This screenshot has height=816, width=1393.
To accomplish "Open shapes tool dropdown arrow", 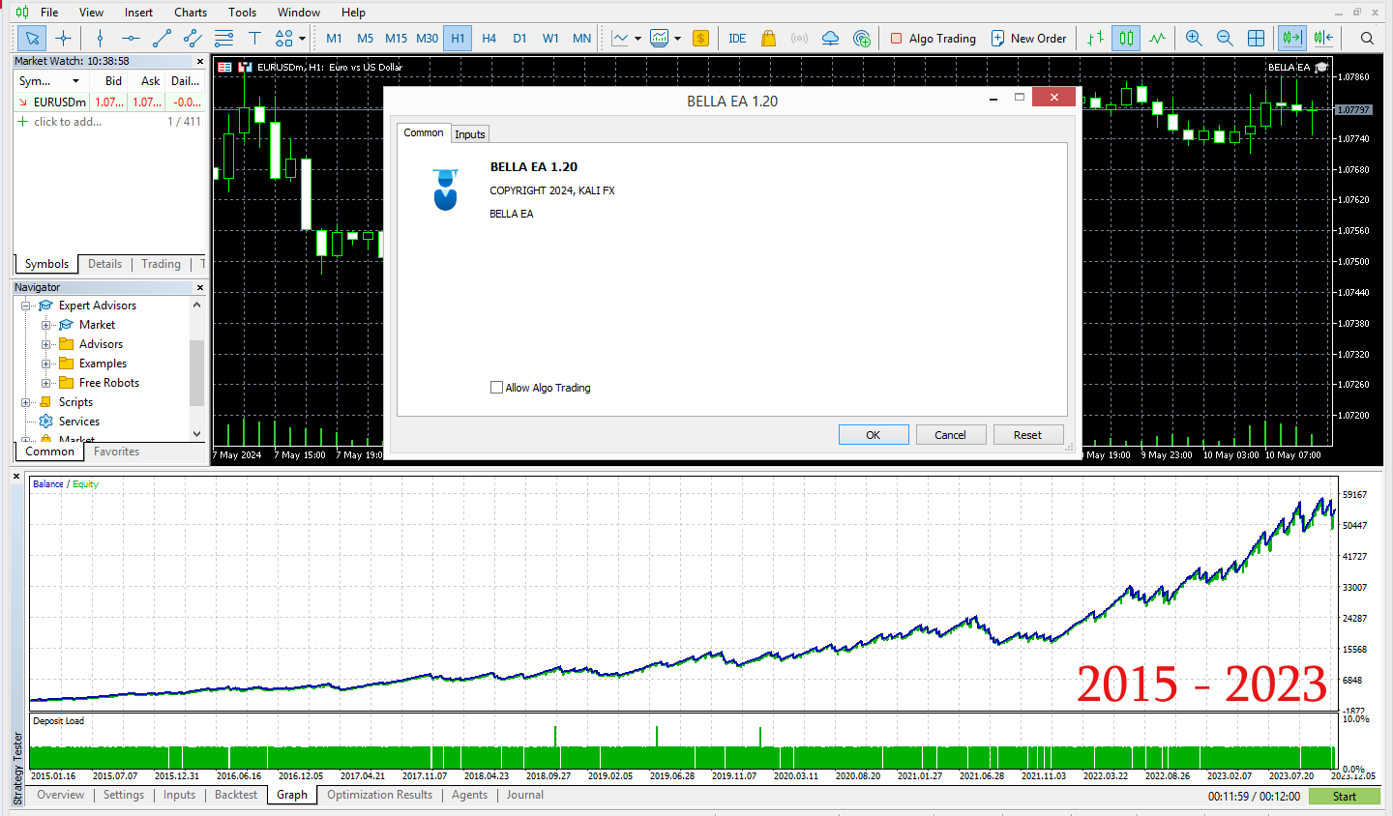I will click(302, 39).
